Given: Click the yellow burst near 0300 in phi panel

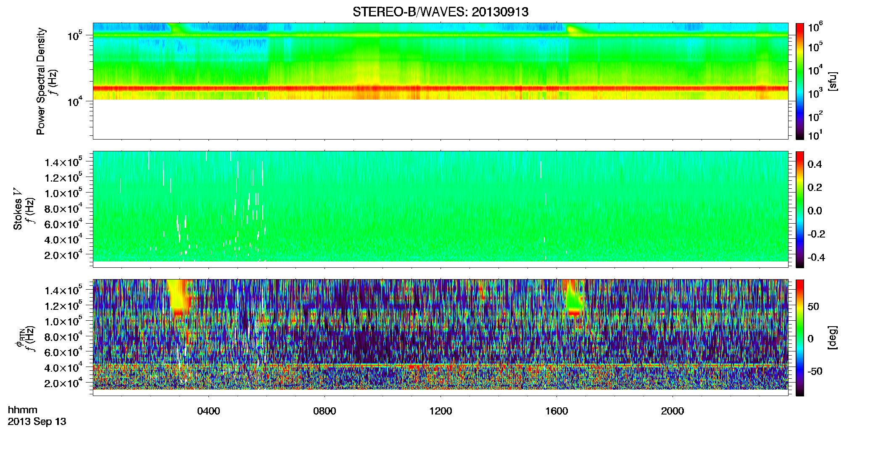Looking at the screenshot, I should [x=178, y=294].
